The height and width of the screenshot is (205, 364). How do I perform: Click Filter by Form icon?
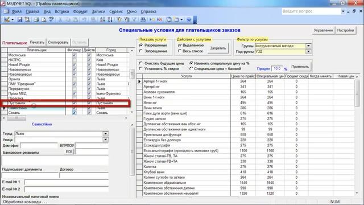click(x=127, y=19)
